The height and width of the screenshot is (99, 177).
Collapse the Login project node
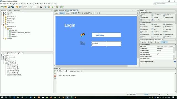[1, 25]
